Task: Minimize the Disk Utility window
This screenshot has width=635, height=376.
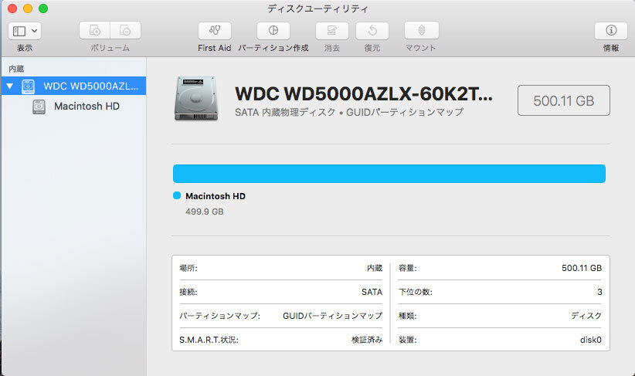Action: 28,8
